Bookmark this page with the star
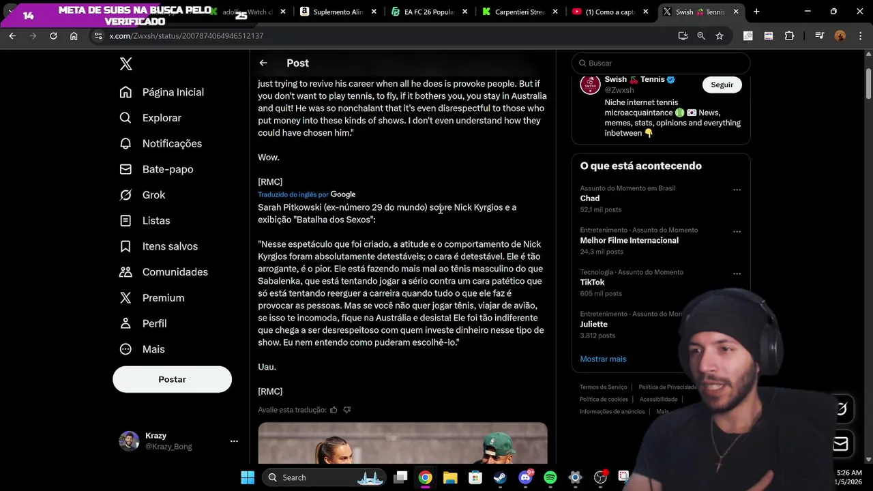Image resolution: width=873 pixels, height=491 pixels. pos(720,35)
